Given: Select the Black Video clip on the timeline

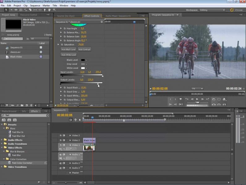Looking at the screenshot, I should (x=89, y=140).
